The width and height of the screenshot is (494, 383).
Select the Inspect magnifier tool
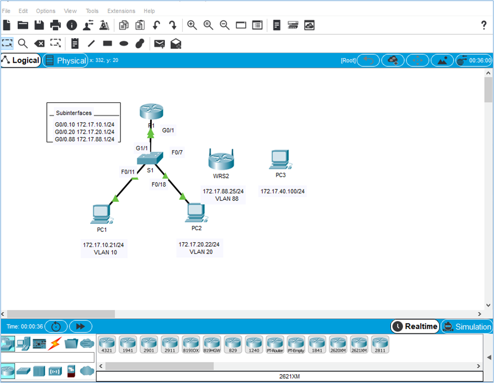point(23,43)
